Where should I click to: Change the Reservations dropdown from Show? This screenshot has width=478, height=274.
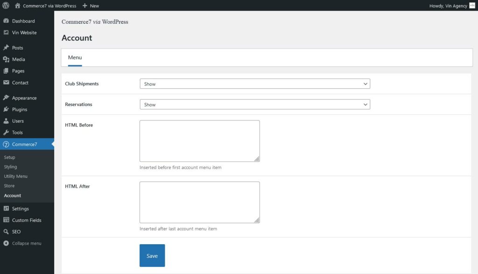click(254, 104)
